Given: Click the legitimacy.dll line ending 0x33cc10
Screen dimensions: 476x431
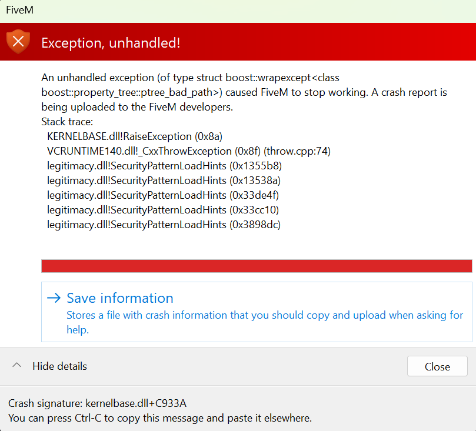Looking at the screenshot, I should click(x=163, y=210).
